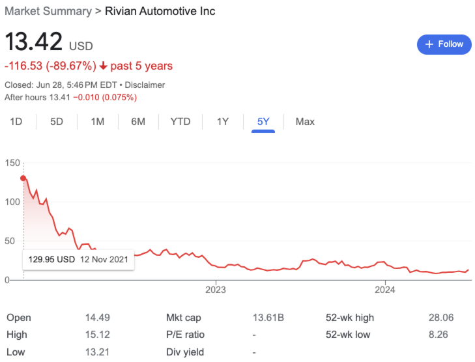Click the plus icon in Follow
This screenshot has height=362, width=475.
coord(429,44)
